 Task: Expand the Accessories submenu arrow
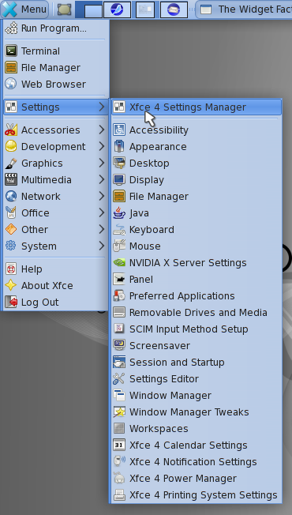102,130
